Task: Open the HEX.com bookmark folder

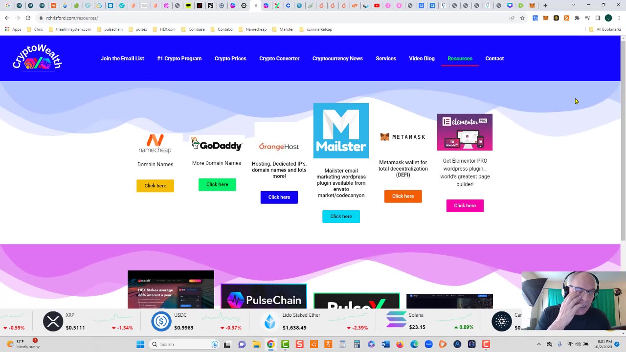Action: coord(164,29)
